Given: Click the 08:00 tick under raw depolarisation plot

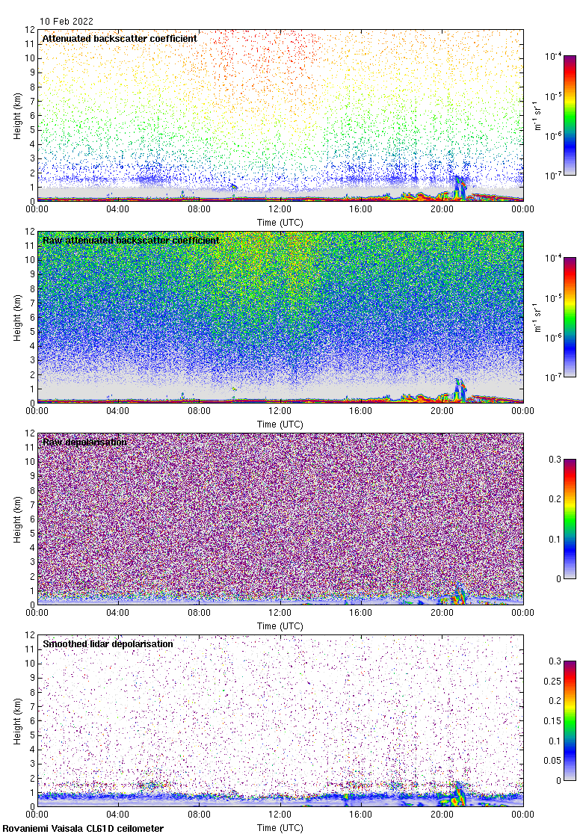Looking at the screenshot, I should [199, 613].
